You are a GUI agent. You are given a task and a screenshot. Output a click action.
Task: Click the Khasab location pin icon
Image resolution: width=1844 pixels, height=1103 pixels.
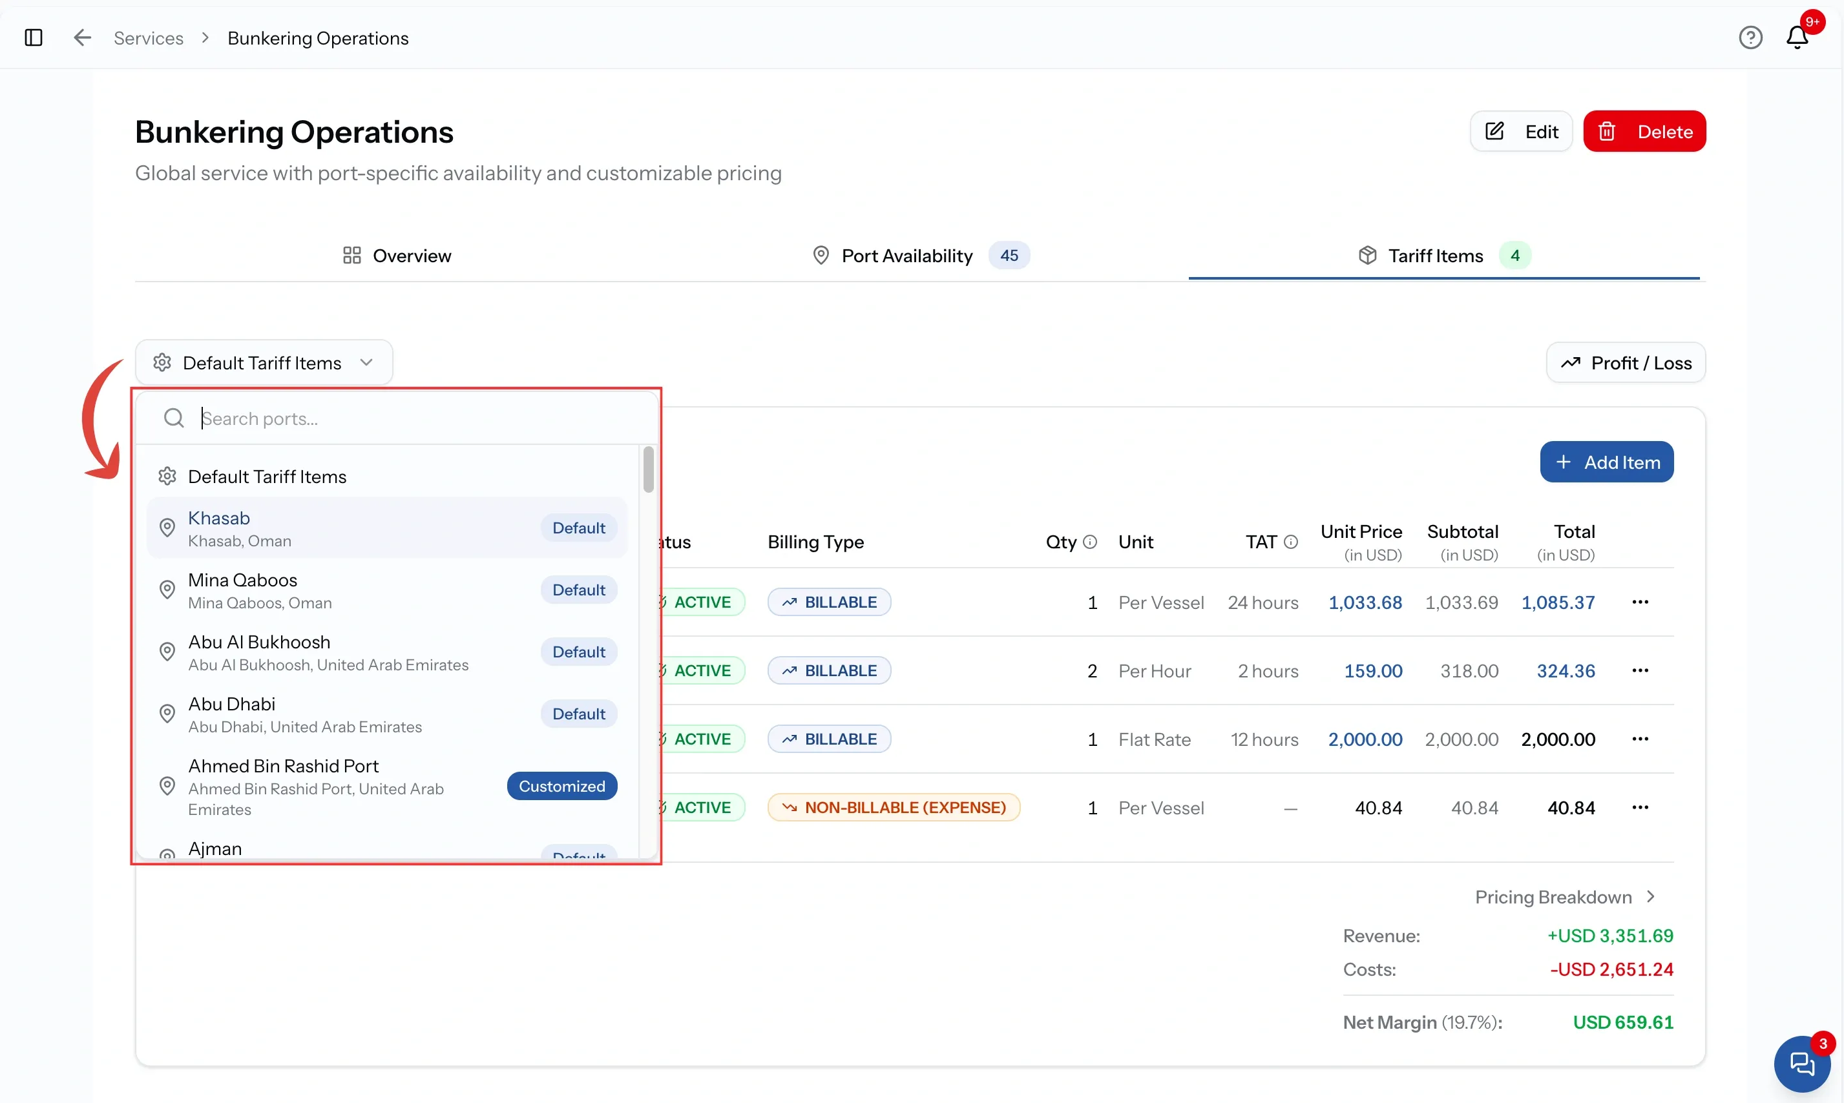click(x=167, y=528)
